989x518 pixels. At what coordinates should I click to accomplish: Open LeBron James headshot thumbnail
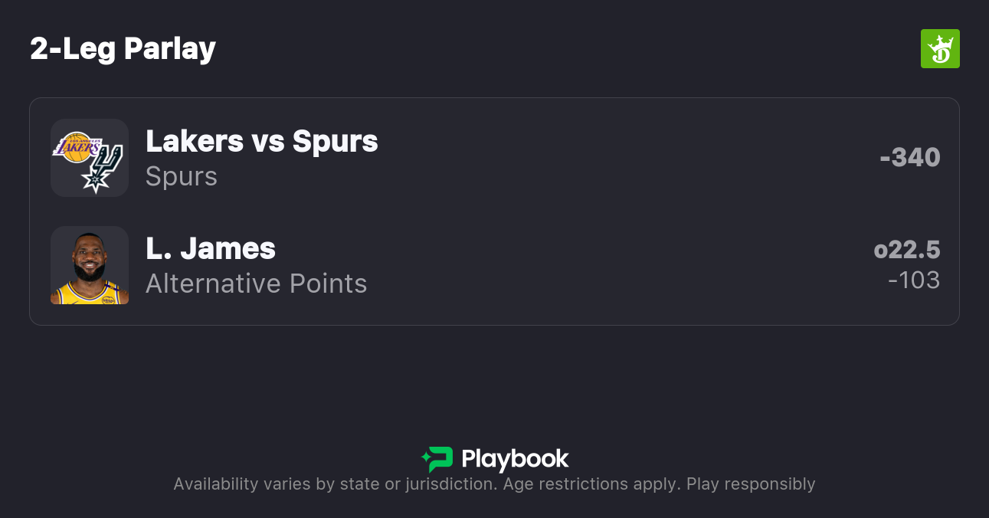click(x=90, y=265)
